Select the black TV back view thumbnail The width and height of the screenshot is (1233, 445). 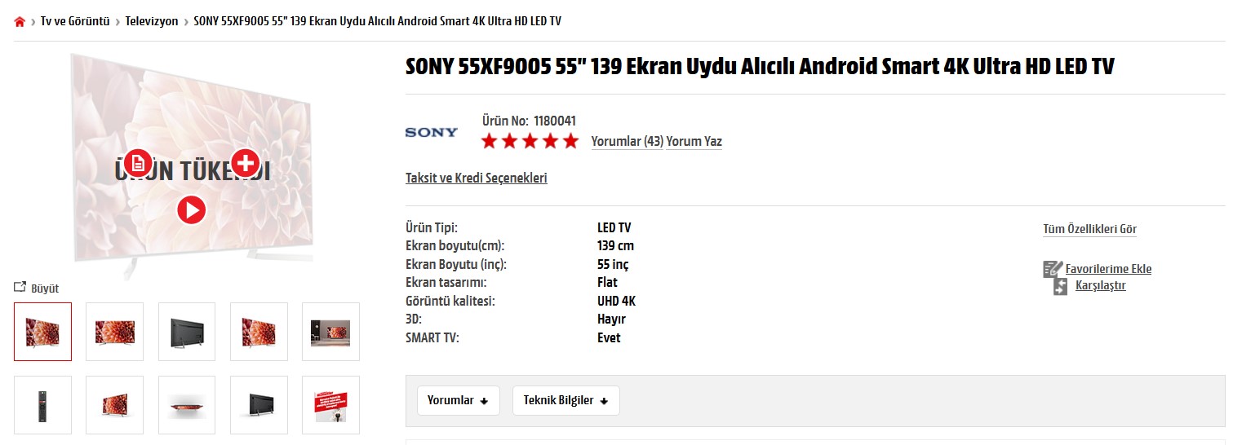[x=187, y=332]
